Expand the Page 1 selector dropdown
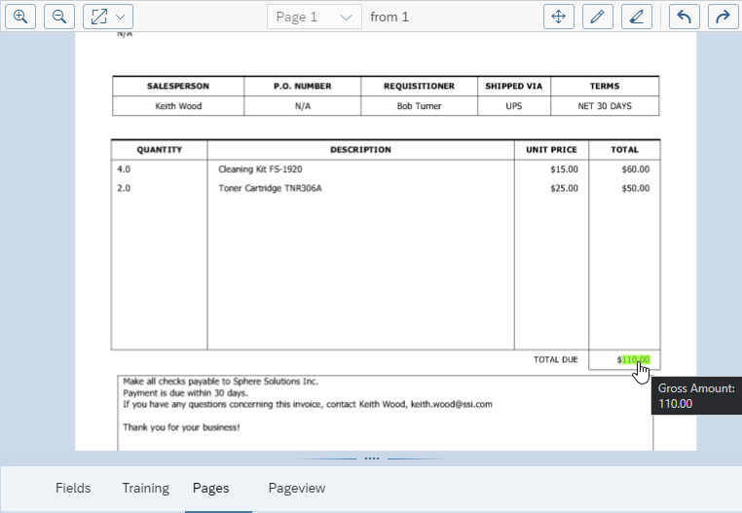 [314, 17]
